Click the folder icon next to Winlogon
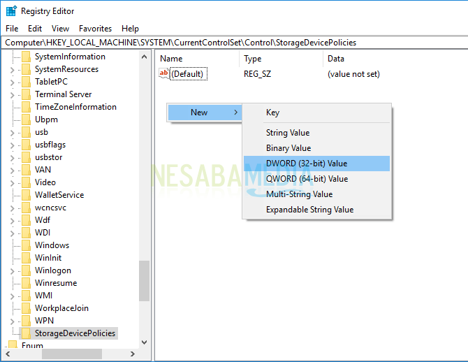The image size is (468, 362). pos(26,270)
